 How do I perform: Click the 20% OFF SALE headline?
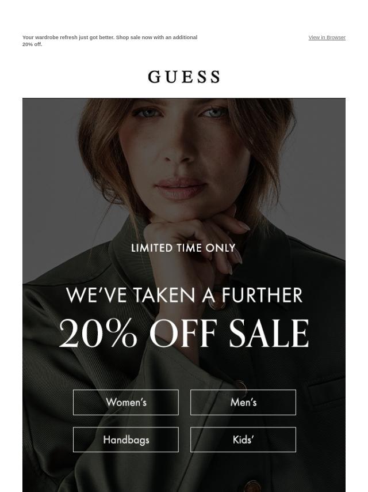[184, 333]
